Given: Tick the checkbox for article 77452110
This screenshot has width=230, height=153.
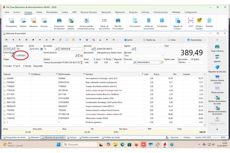Looking at the screenshot, I should click(x=5, y=114).
